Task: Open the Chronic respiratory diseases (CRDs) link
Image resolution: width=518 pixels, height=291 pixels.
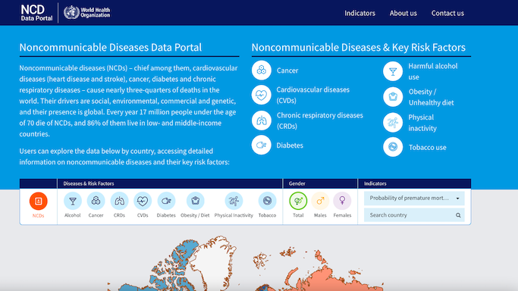Action: click(x=320, y=120)
